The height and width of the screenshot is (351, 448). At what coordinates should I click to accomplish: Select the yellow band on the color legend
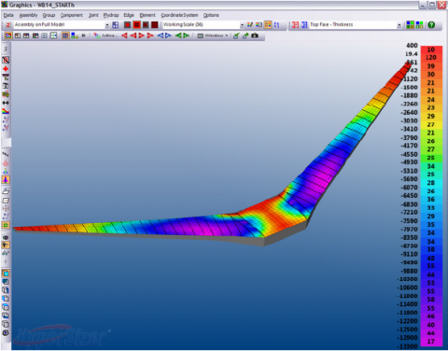pyautogui.click(x=431, y=124)
